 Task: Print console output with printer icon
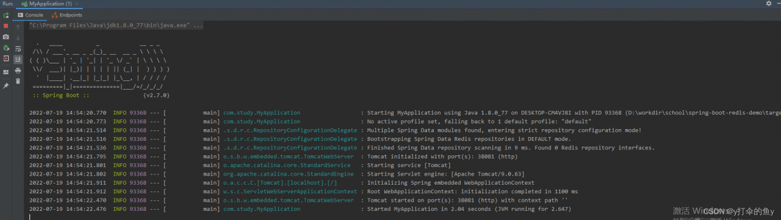point(18,70)
